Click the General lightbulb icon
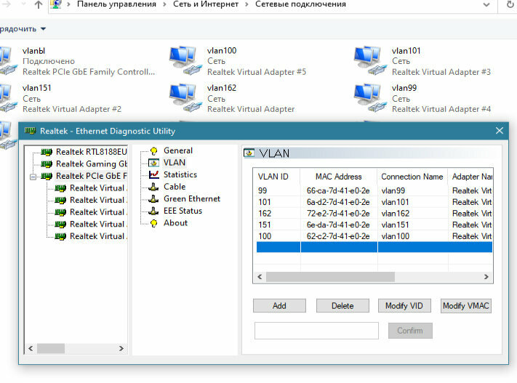The height and width of the screenshot is (383, 517). 153,151
